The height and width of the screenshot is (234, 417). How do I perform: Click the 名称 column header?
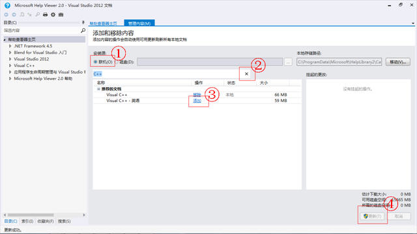(142, 83)
